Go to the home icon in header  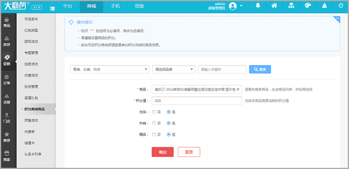(x=274, y=6)
